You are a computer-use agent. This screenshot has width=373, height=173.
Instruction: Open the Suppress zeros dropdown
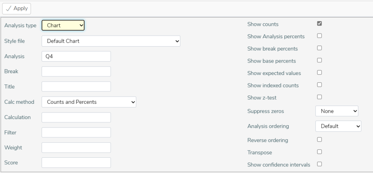coord(337,111)
